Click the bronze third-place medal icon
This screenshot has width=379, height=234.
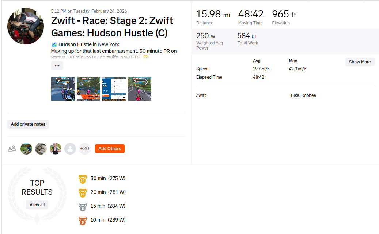[82, 220]
